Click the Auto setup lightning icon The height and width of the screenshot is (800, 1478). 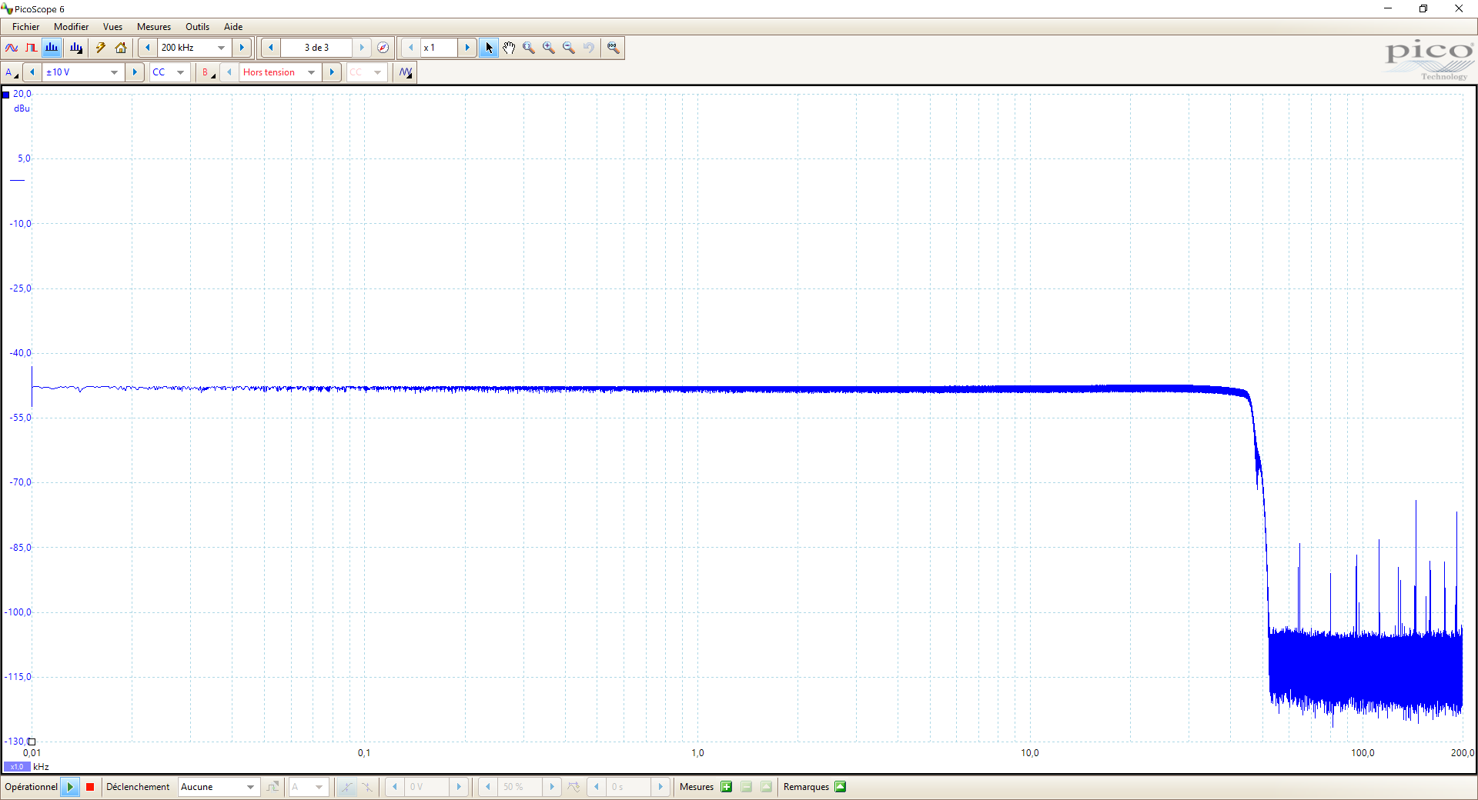(101, 48)
